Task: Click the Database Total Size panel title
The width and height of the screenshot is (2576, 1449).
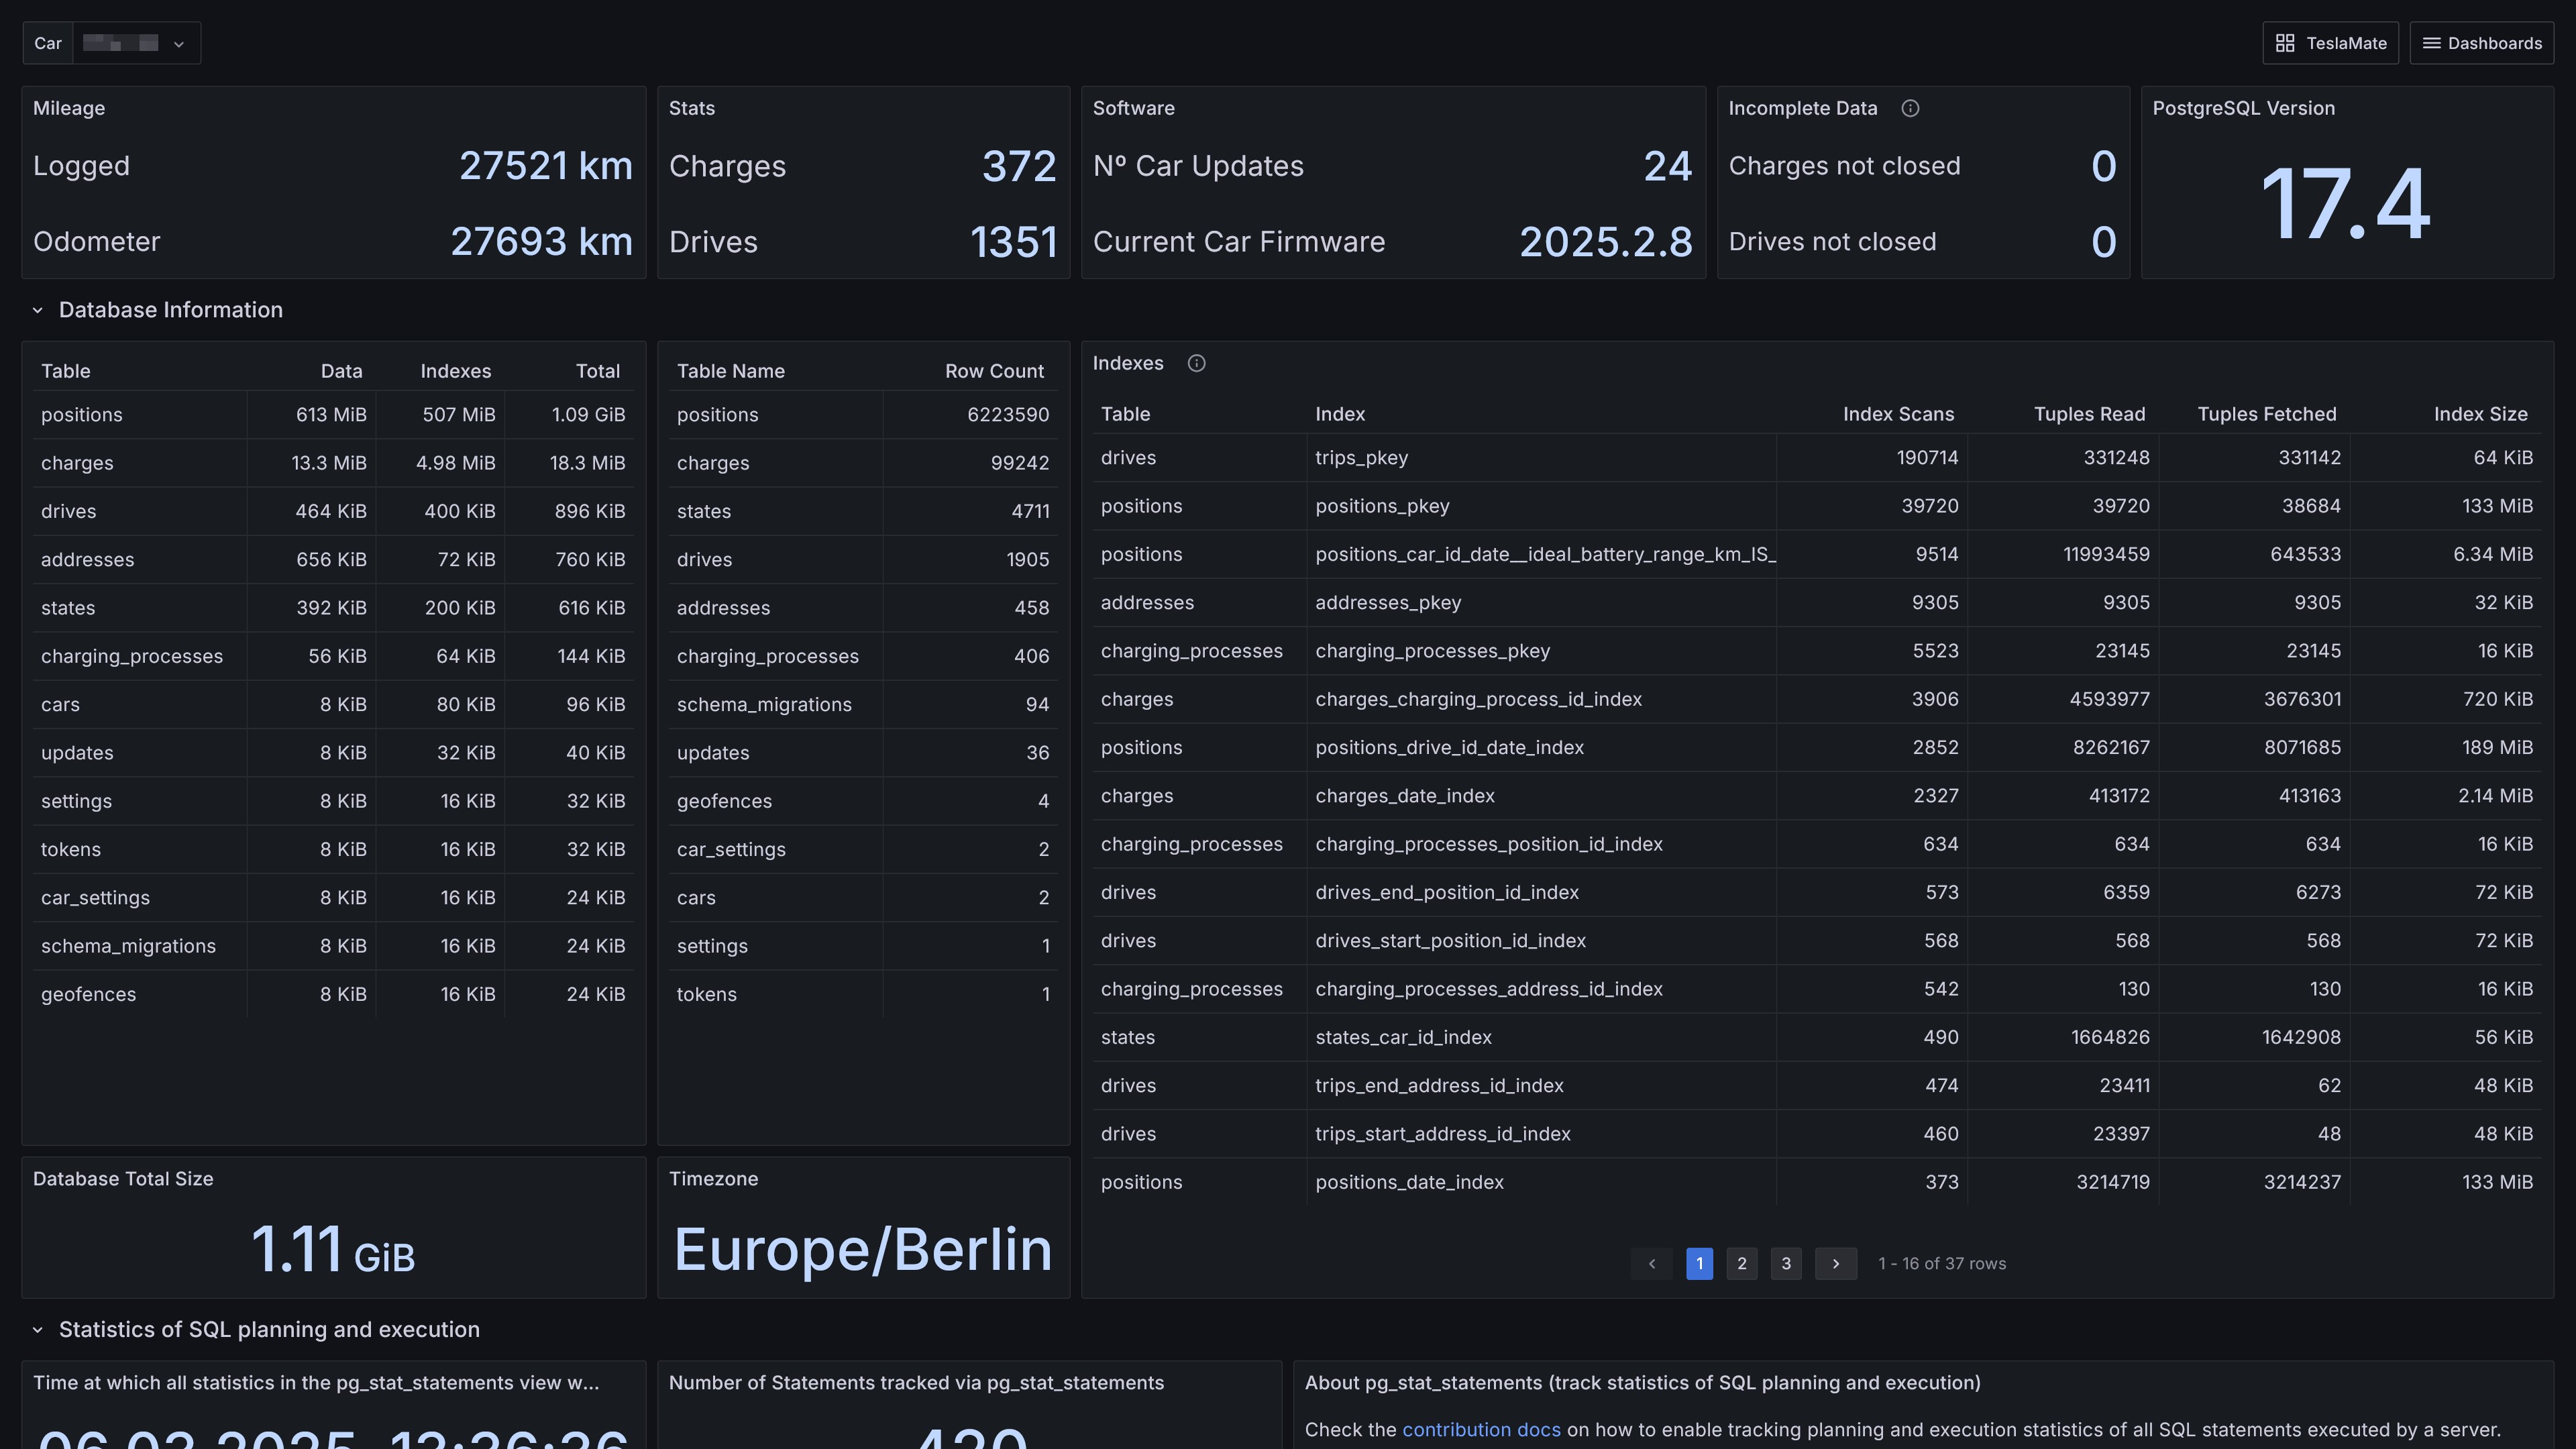Action: pos(122,1179)
